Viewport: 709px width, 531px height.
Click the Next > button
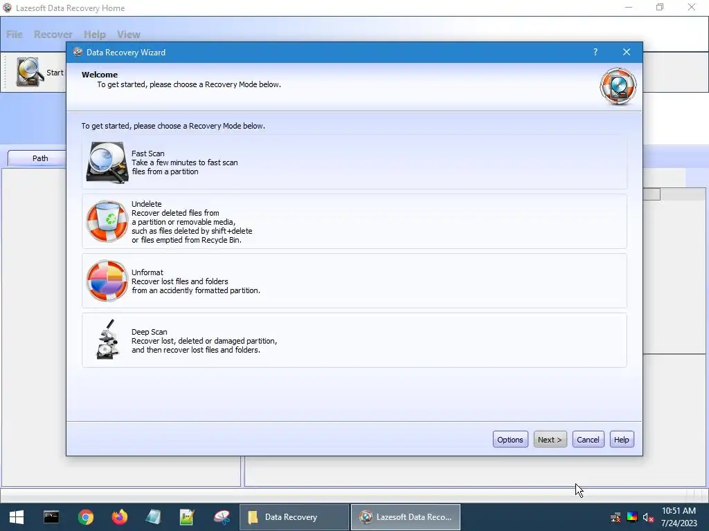coord(550,439)
